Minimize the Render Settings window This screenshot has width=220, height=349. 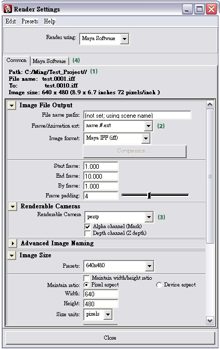pos(187,9)
